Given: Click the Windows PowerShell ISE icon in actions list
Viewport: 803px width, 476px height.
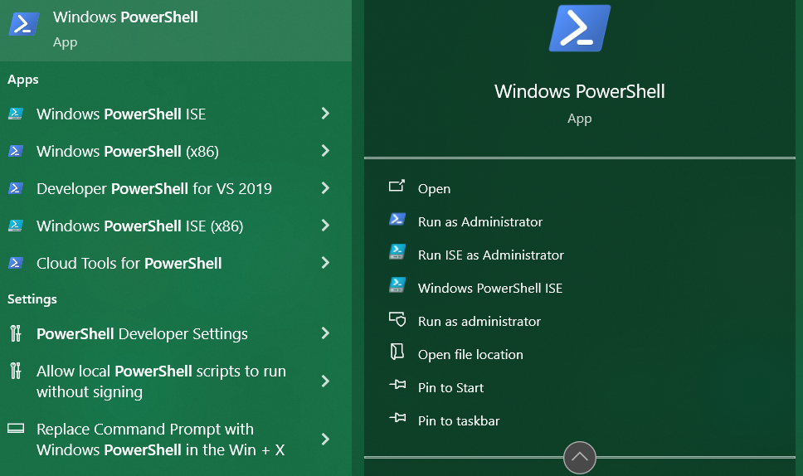Looking at the screenshot, I should tap(397, 285).
